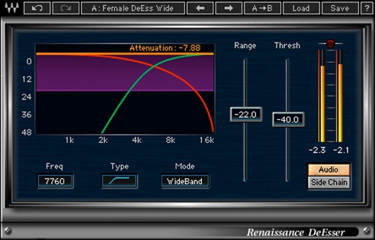375x240 pixels.
Task: Open the Load preset menu
Action: pyautogui.click(x=301, y=8)
